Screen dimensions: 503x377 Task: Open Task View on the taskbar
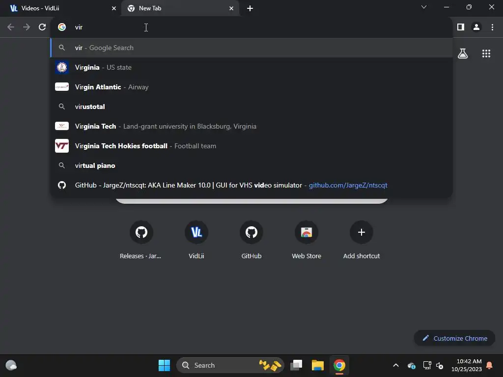pyautogui.click(x=296, y=365)
